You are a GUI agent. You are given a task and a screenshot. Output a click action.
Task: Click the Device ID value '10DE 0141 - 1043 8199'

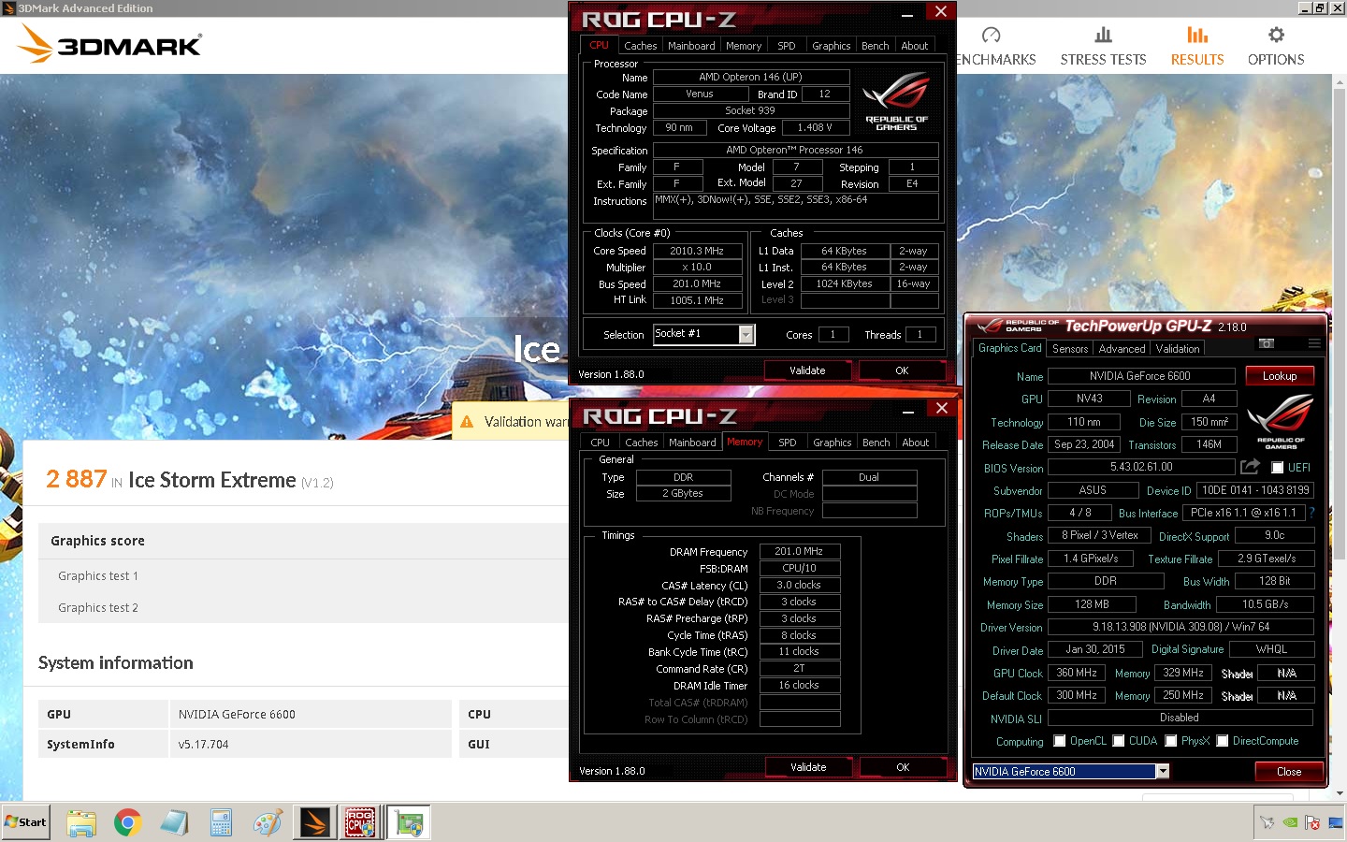tap(1255, 490)
